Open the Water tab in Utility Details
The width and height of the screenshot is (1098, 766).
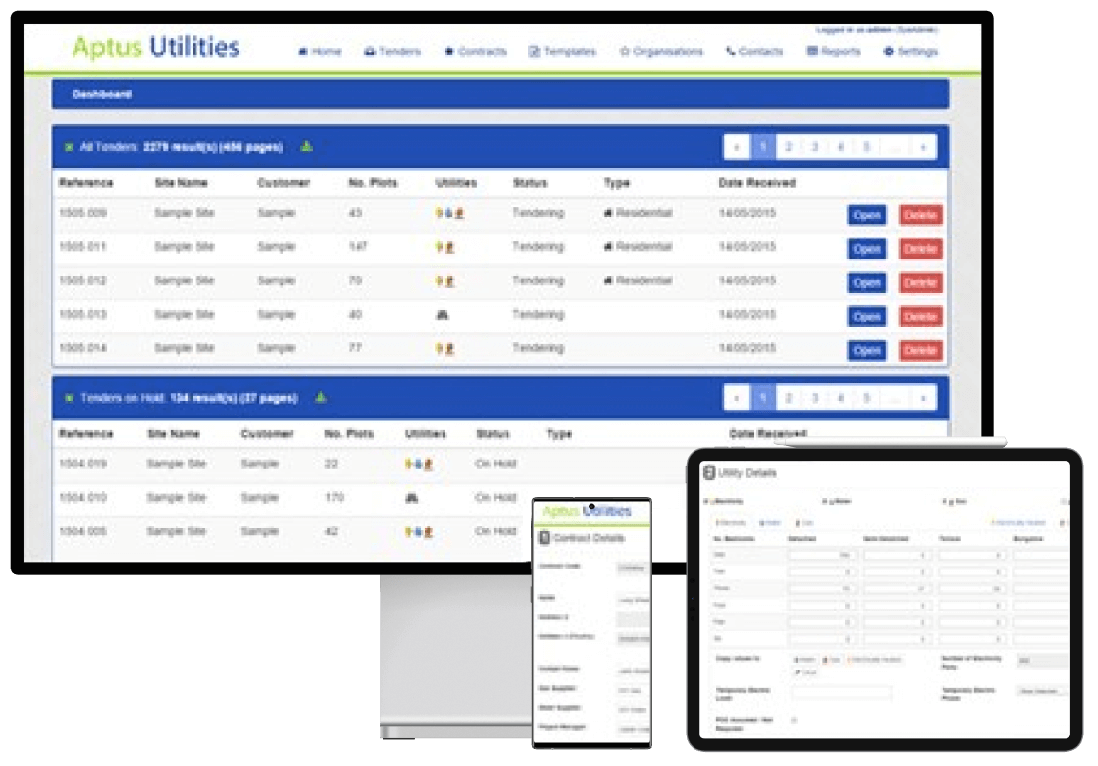(x=771, y=523)
